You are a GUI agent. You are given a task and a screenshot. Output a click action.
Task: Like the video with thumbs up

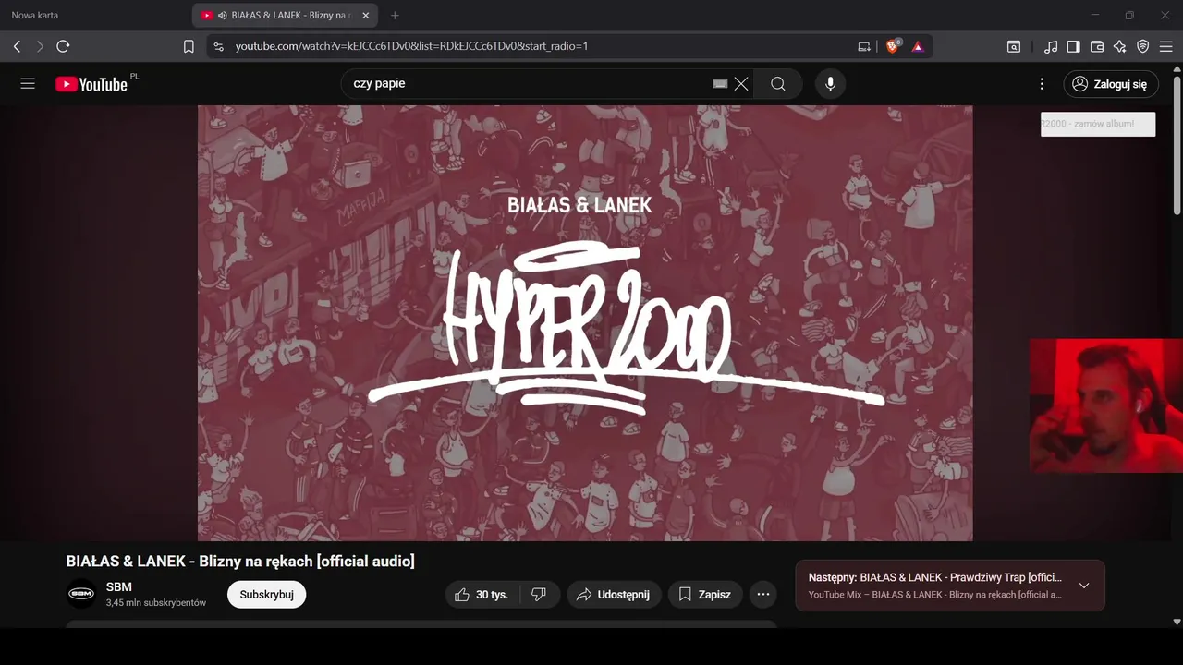point(482,595)
